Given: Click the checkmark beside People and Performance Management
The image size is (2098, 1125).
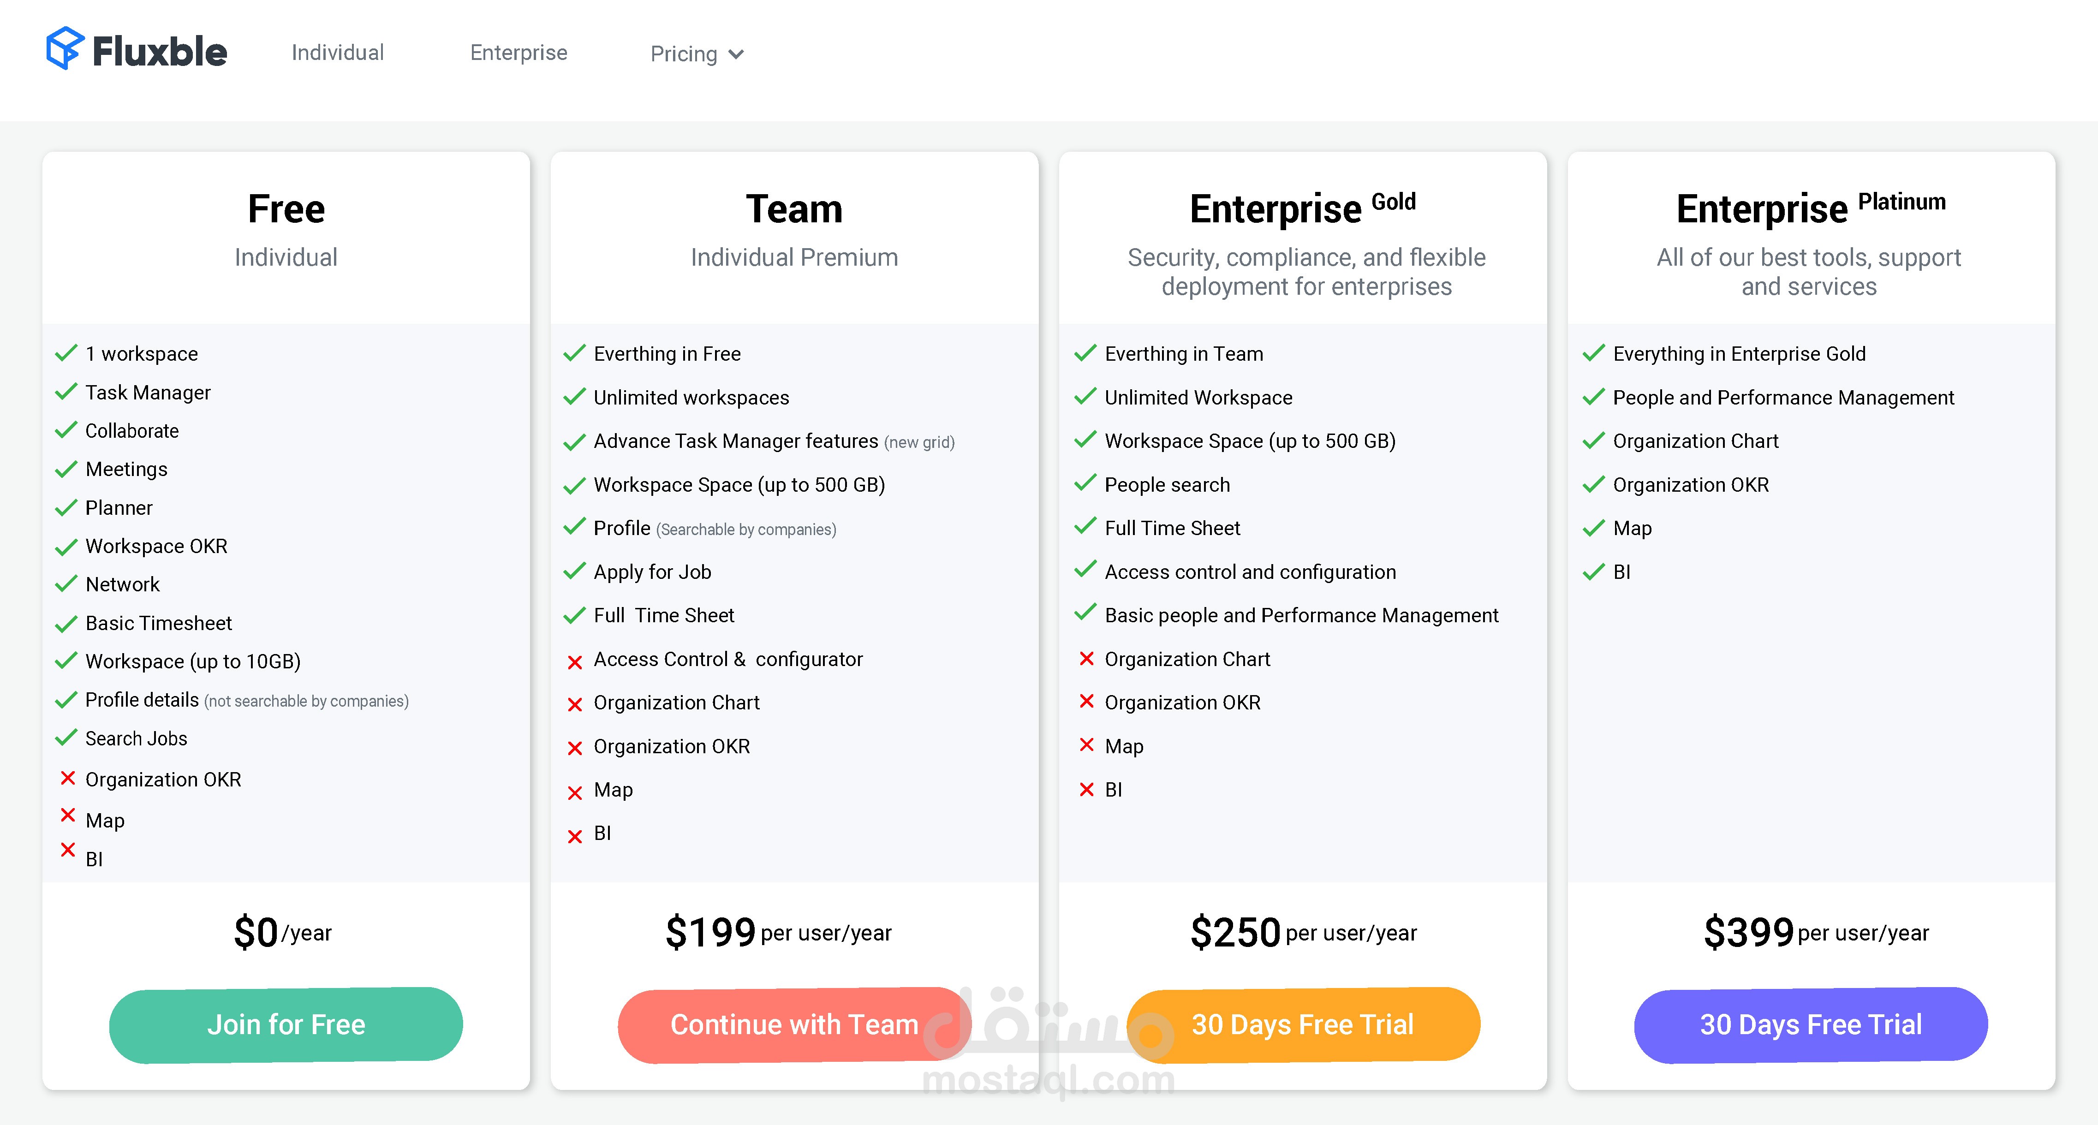Looking at the screenshot, I should coord(1593,398).
